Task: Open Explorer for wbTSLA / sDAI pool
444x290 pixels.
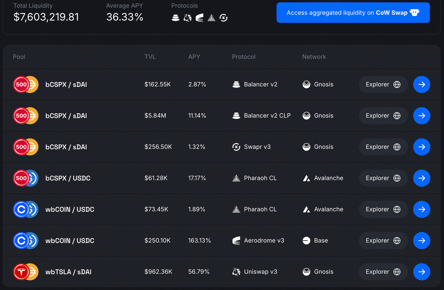Action: [x=383, y=272]
